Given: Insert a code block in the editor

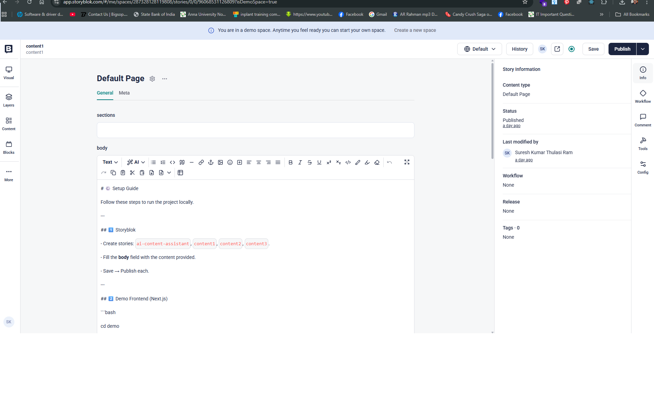Looking at the screenshot, I should pos(172,162).
